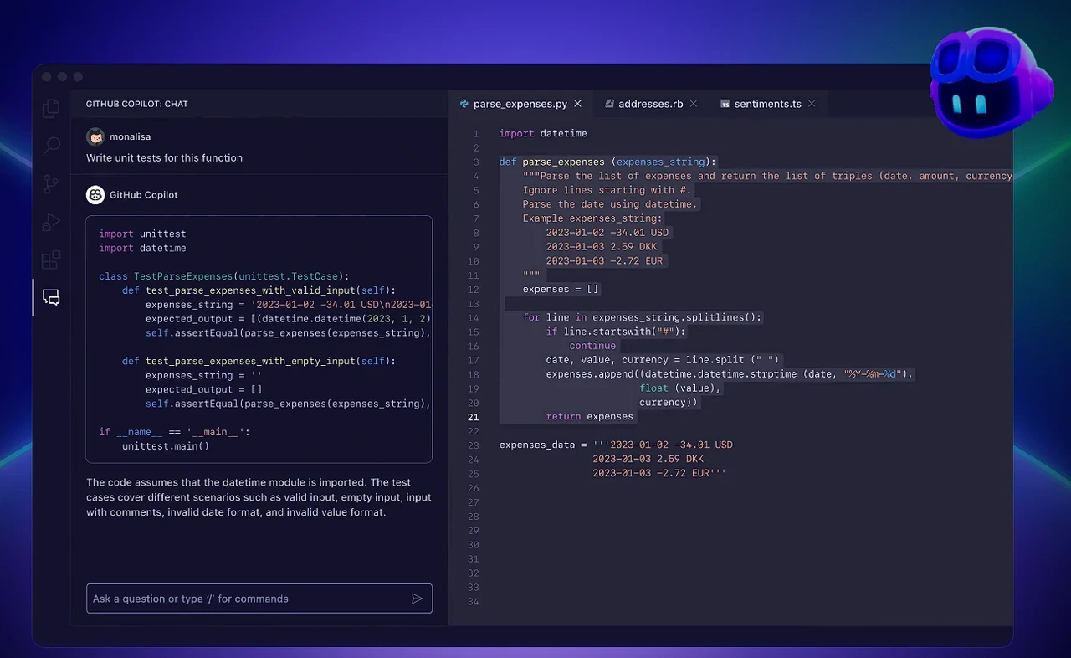The image size is (1071, 658).
Task: Send the chat message with the arrow icon
Action: tap(417, 599)
